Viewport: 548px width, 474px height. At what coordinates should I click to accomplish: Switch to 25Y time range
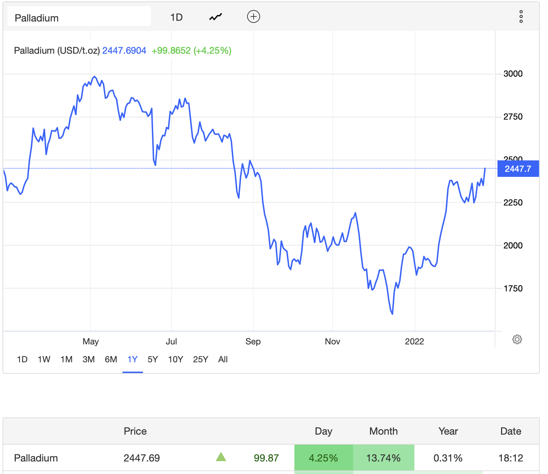coord(200,359)
